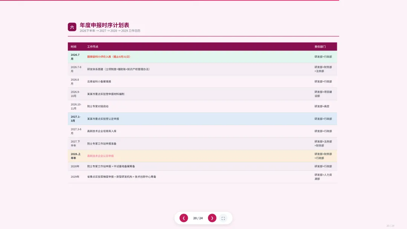Click 院士专家工作站申报 + 中试基地备案筹备
The height and width of the screenshot is (229, 407).
point(111,166)
